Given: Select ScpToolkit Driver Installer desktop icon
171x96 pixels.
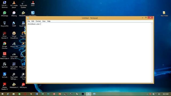Looking at the screenshot, I should (14, 56).
